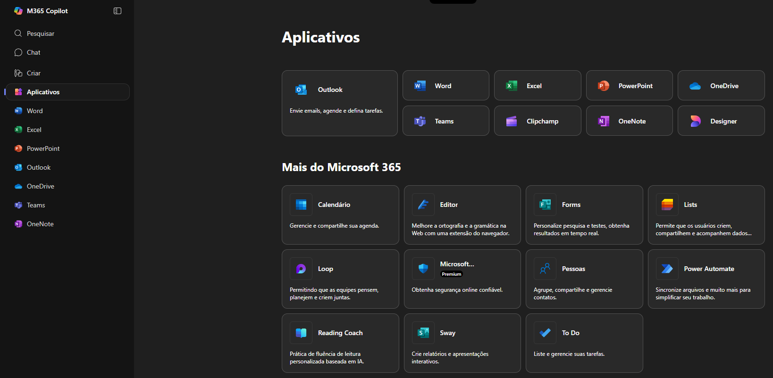Open the Designer app tile

click(721, 121)
